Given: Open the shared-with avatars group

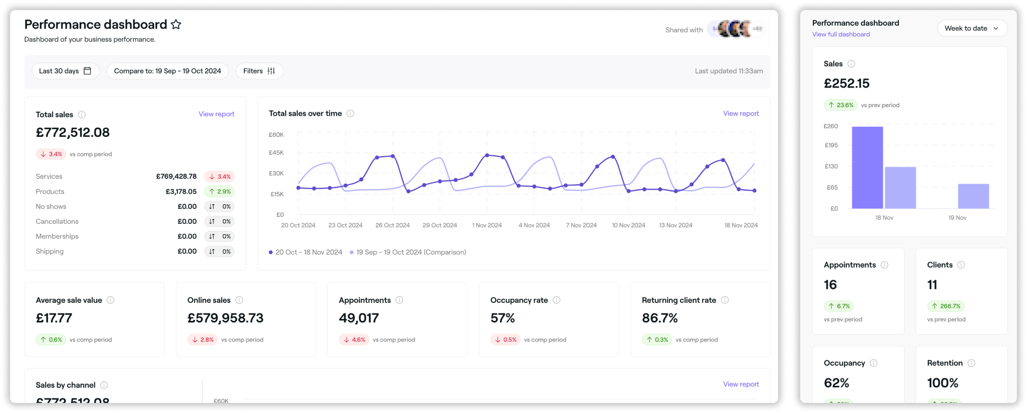Looking at the screenshot, I should coord(736,29).
